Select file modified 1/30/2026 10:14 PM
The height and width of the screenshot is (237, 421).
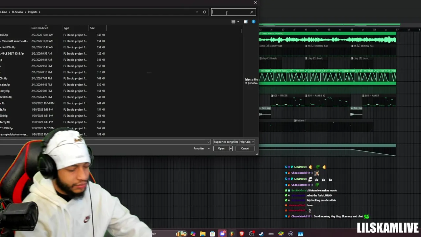coord(53,103)
